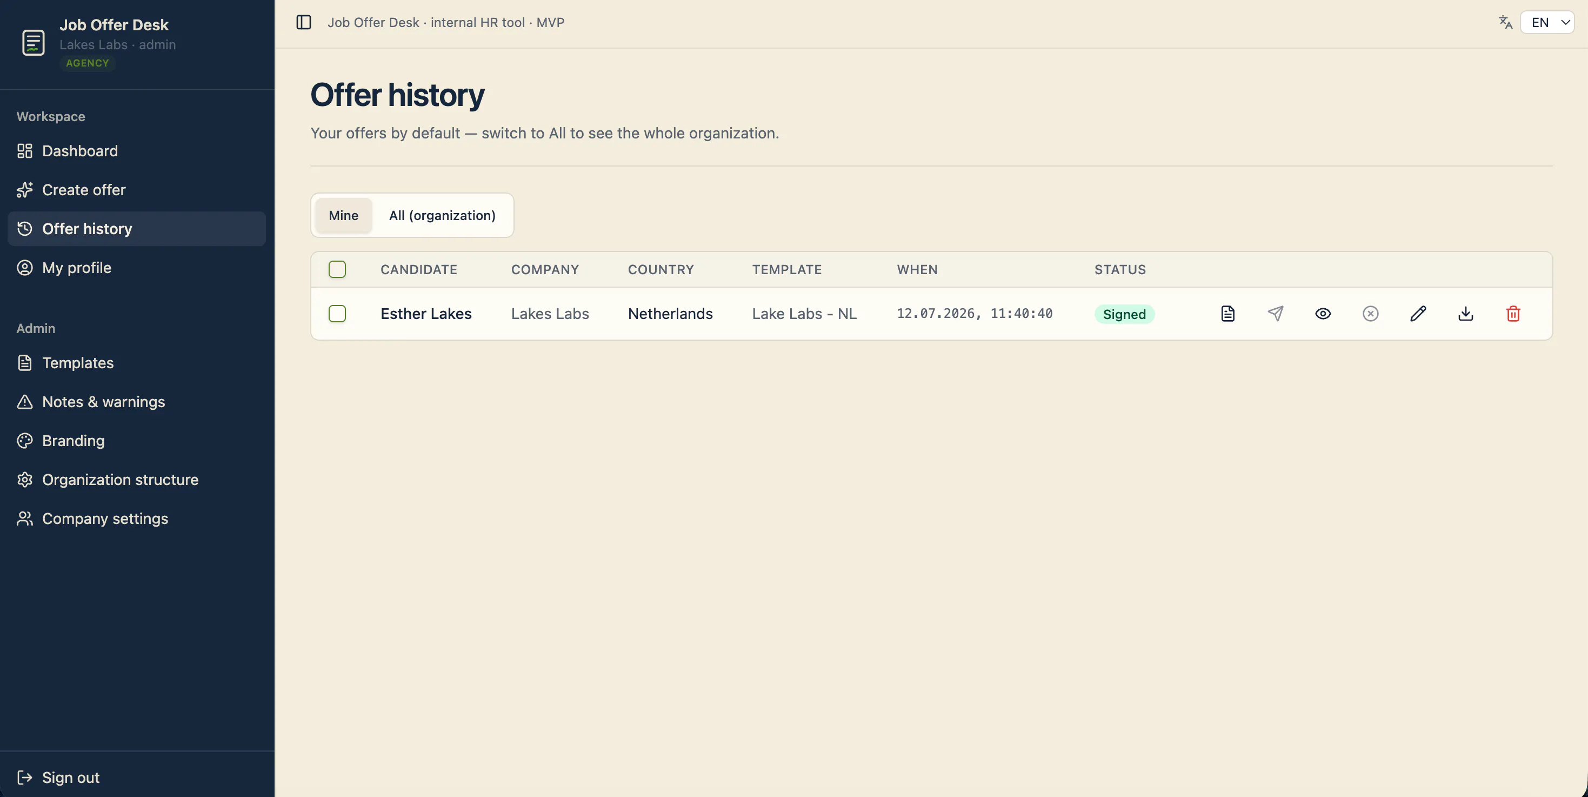Image resolution: width=1588 pixels, height=797 pixels.
Task: Switch to All (organization) tab
Action: tap(442, 215)
